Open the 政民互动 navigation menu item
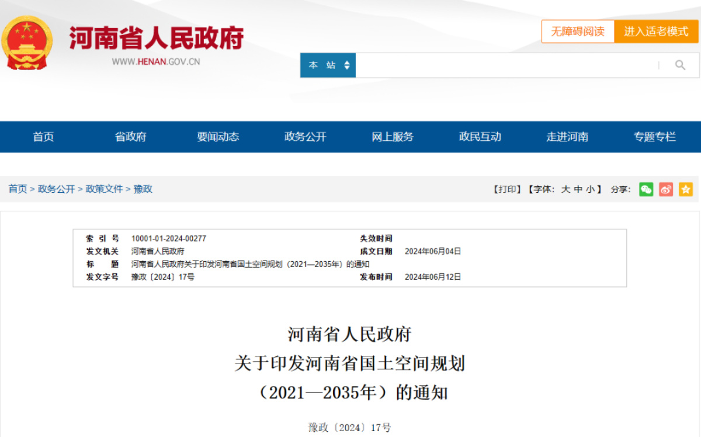701x437 pixels. 480,137
